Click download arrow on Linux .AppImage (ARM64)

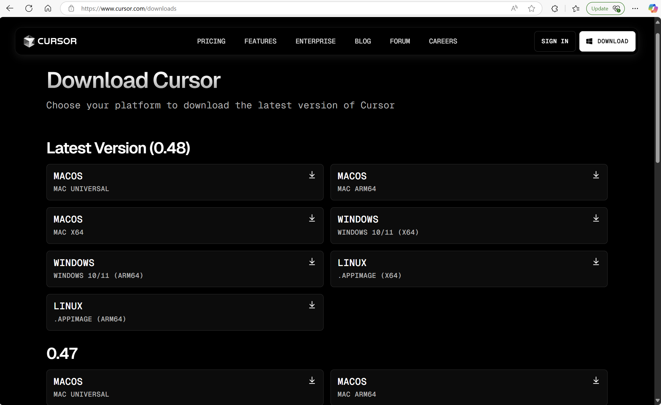312,305
